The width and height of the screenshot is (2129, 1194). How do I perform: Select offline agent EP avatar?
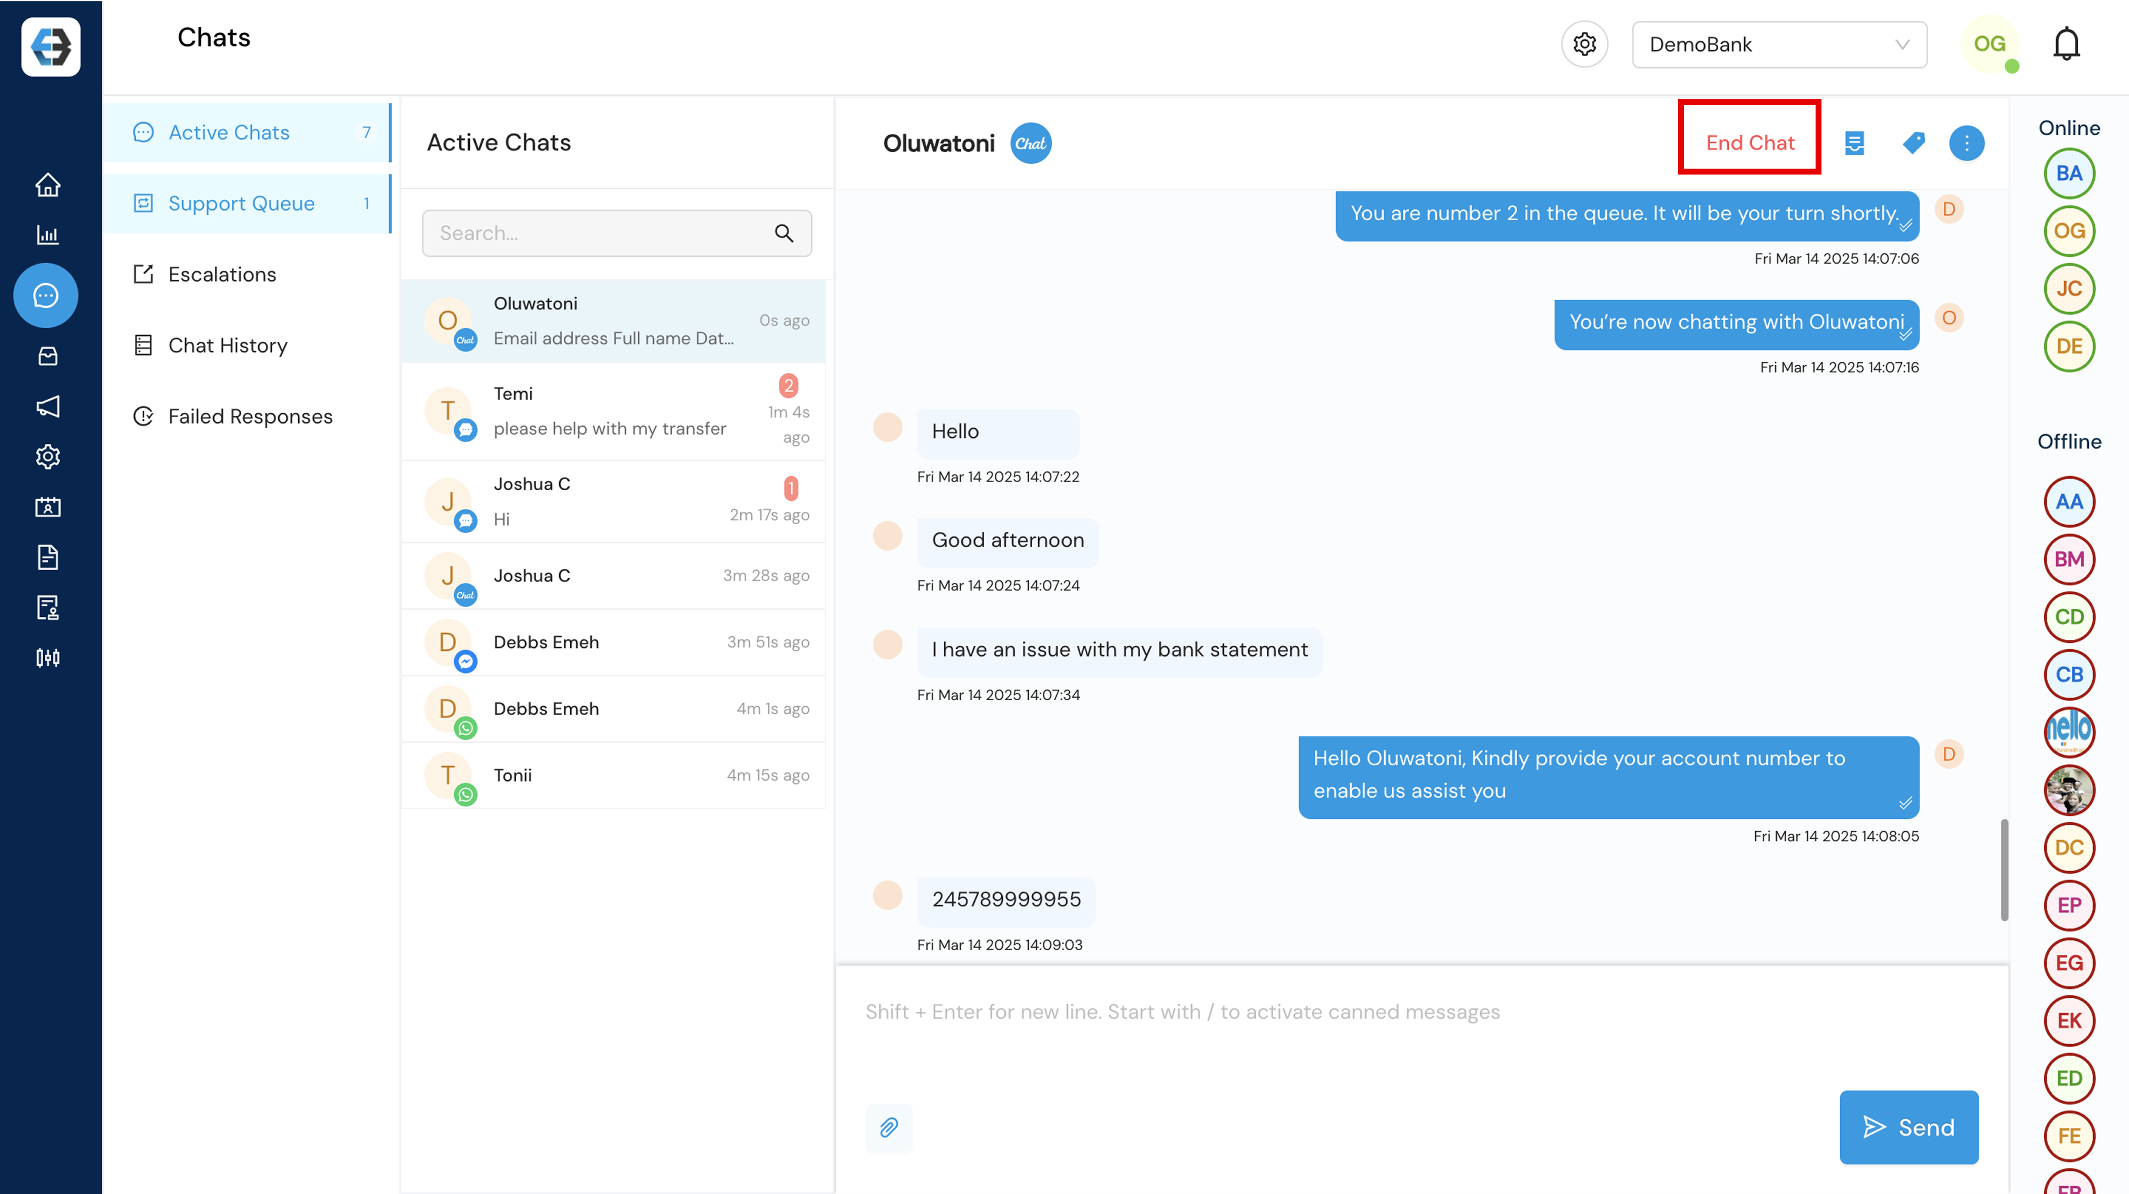tap(2069, 906)
